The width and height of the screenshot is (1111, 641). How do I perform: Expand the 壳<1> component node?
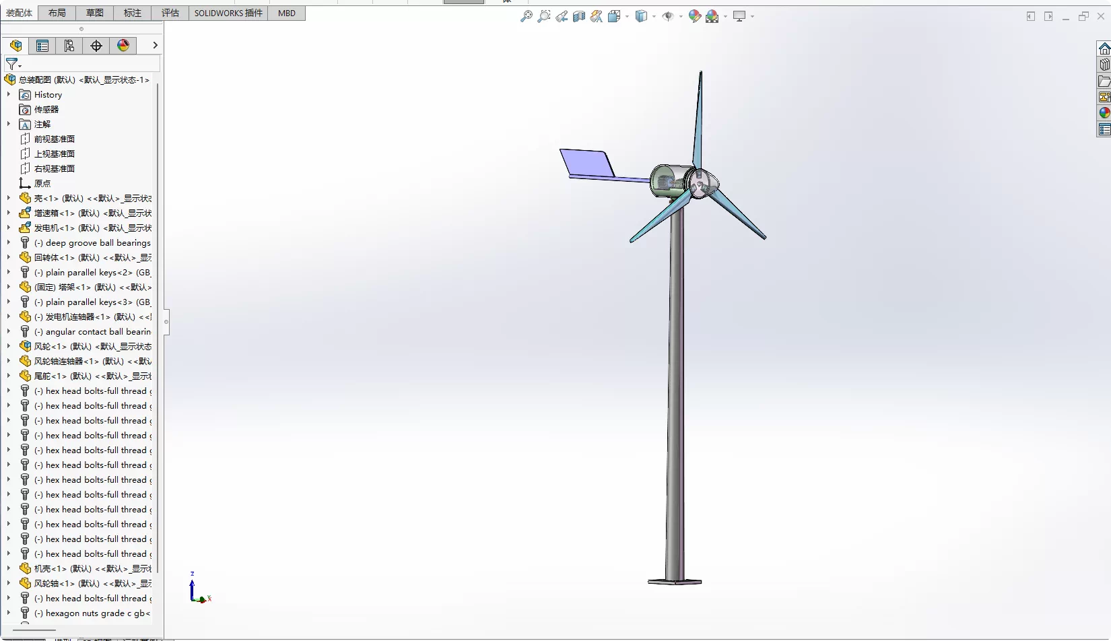(9, 199)
